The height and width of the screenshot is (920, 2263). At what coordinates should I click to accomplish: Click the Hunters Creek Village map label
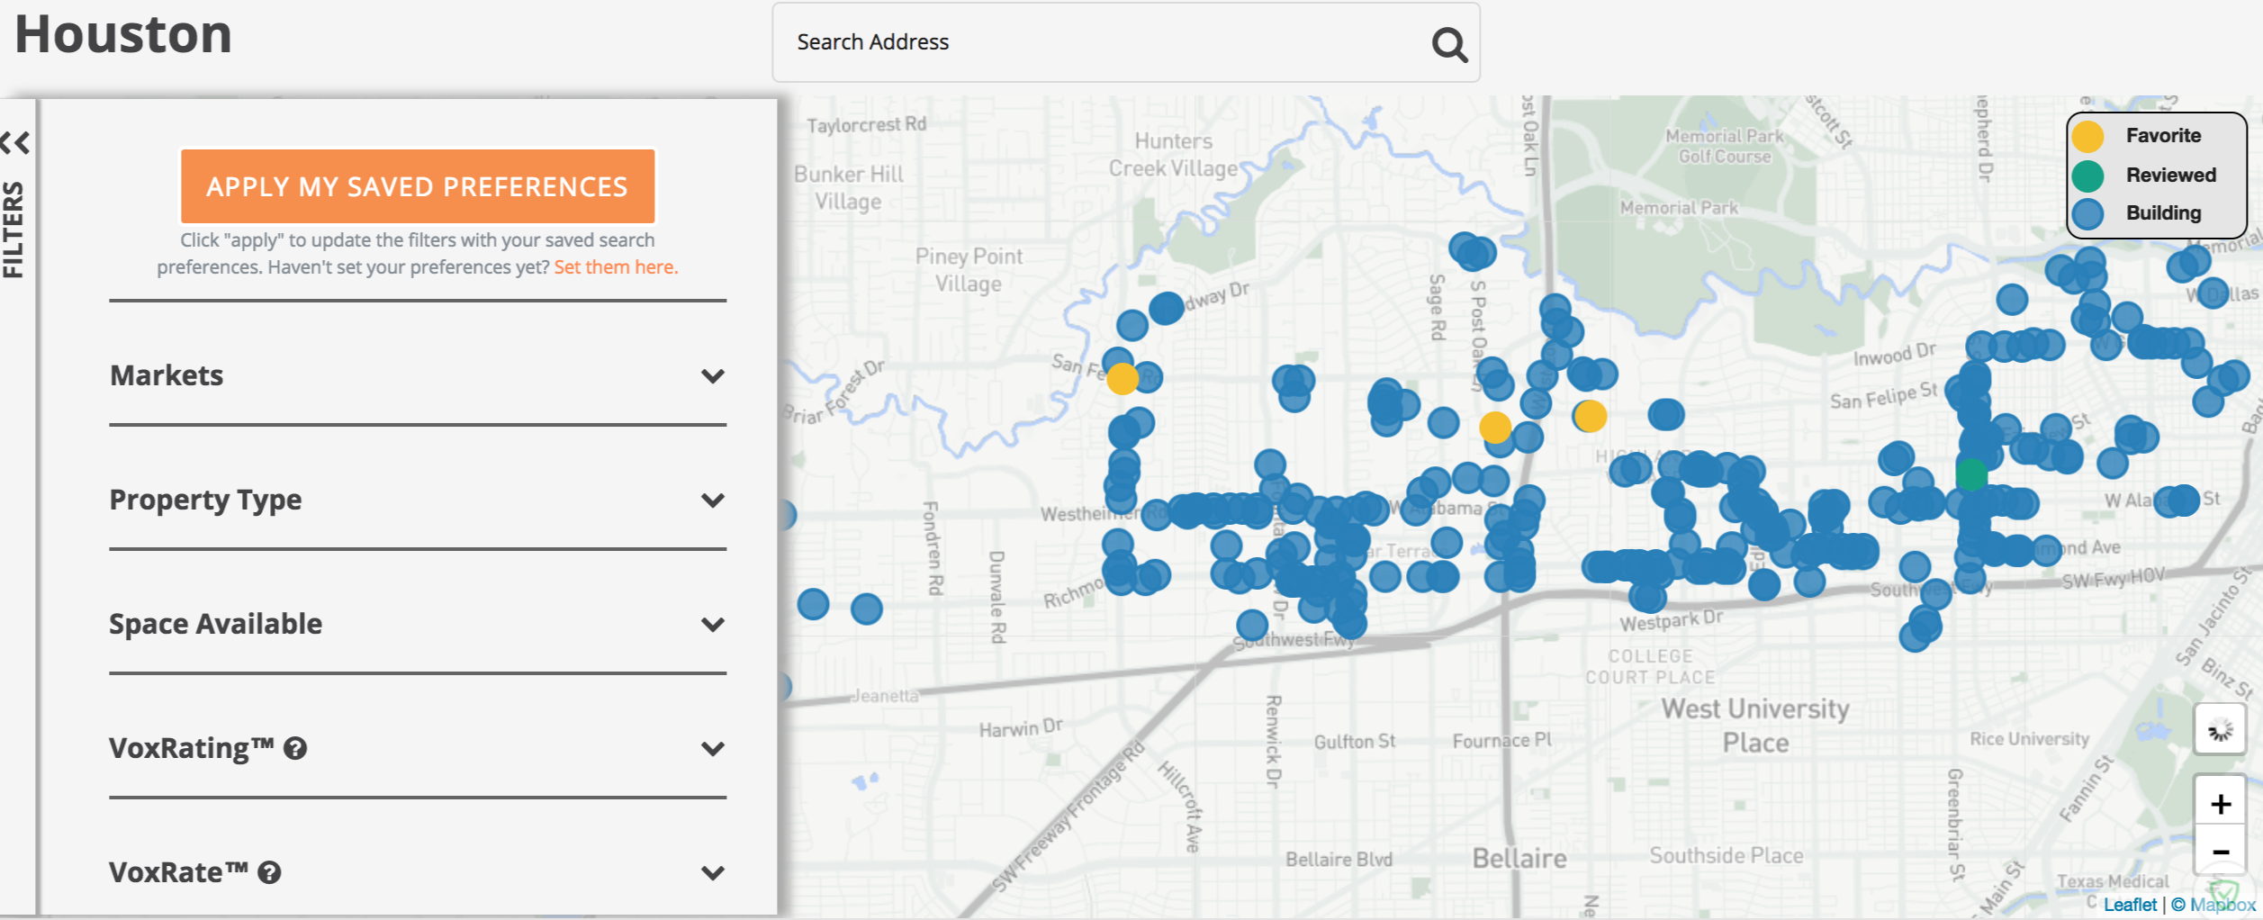click(x=1174, y=155)
